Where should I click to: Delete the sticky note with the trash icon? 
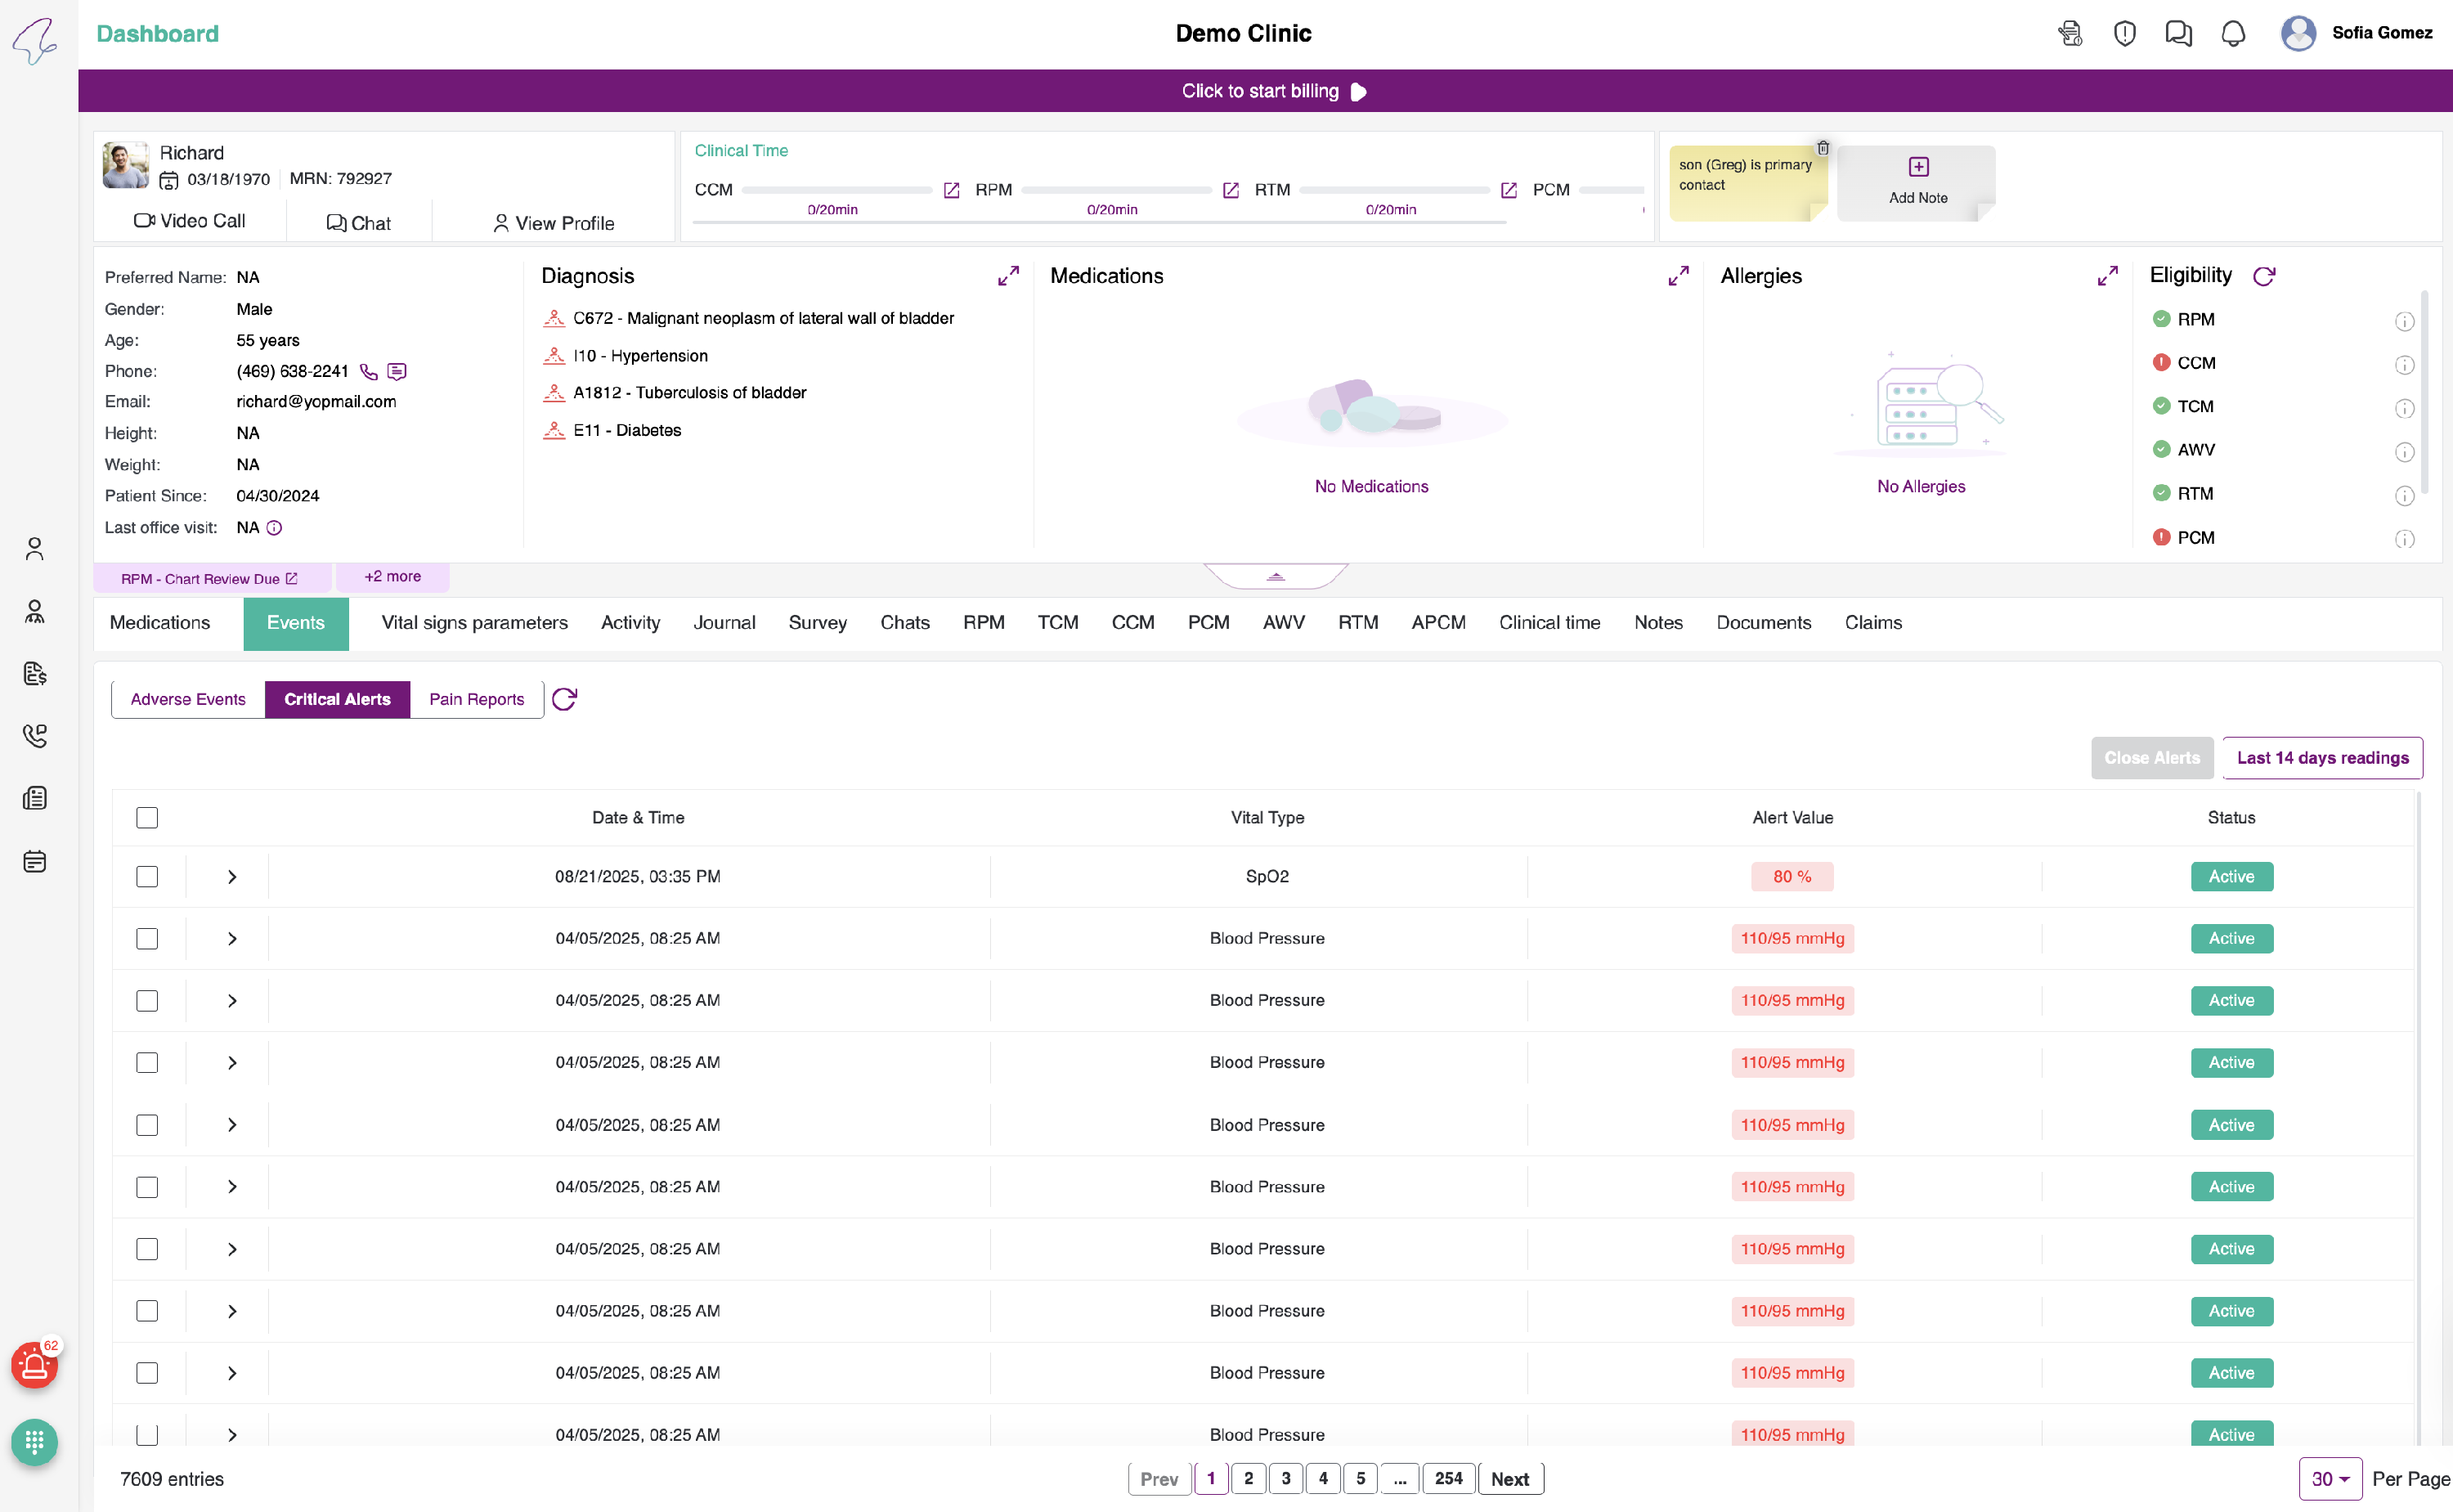pyautogui.click(x=1823, y=148)
